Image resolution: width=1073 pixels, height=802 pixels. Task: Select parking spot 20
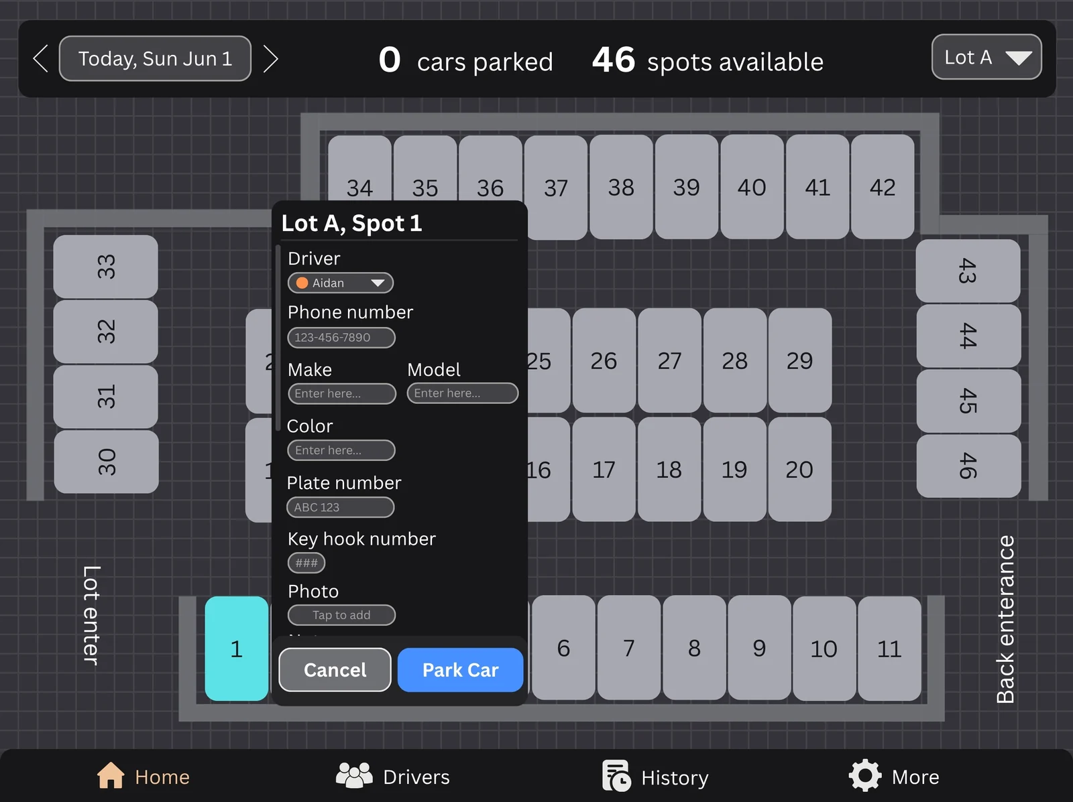coord(800,469)
